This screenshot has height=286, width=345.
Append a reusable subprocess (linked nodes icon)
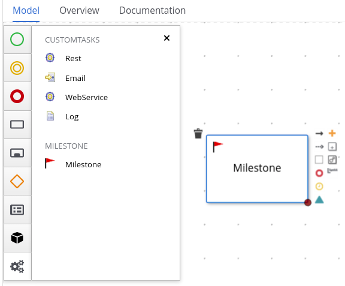click(x=332, y=159)
